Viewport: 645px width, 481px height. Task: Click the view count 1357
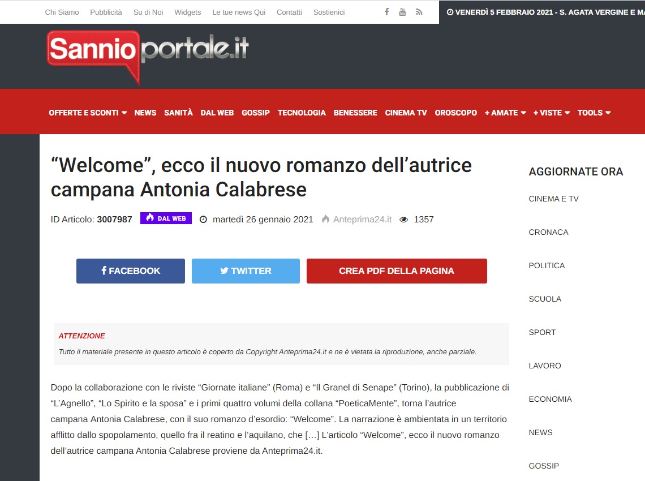(x=424, y=220)
